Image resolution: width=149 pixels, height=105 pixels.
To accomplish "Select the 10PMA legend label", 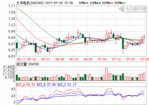I will click(94, 3).
